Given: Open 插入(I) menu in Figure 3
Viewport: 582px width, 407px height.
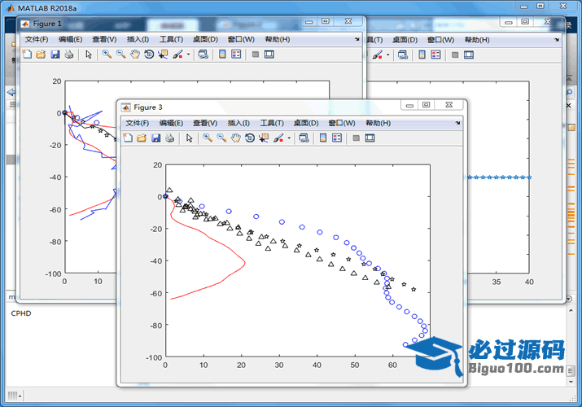Looking at the screenshot, I should pos(238,123).
